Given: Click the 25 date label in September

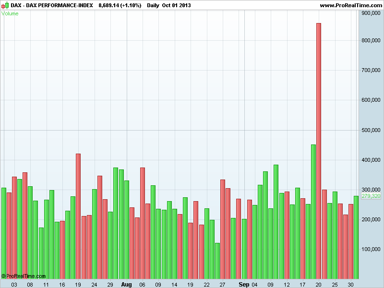Looking at the screenshot, I should pos(335,285).
